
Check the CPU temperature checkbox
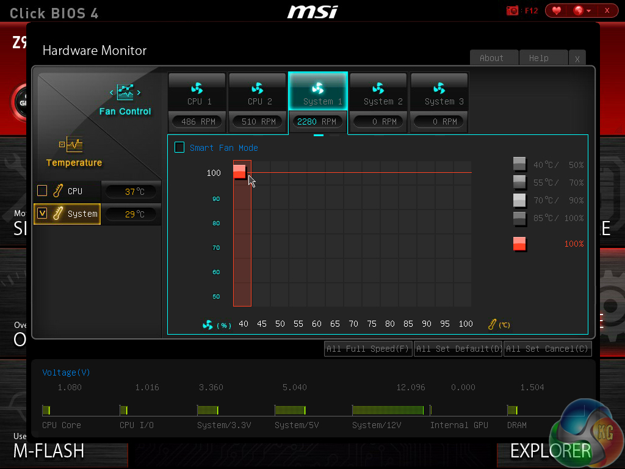pos(42,191)
